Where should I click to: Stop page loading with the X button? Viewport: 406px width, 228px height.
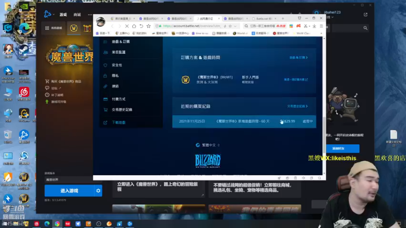(x=127, y=26)
